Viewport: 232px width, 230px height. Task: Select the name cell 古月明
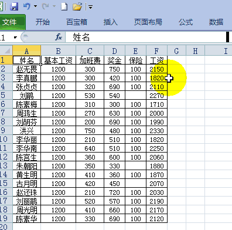tap(27, 183)
